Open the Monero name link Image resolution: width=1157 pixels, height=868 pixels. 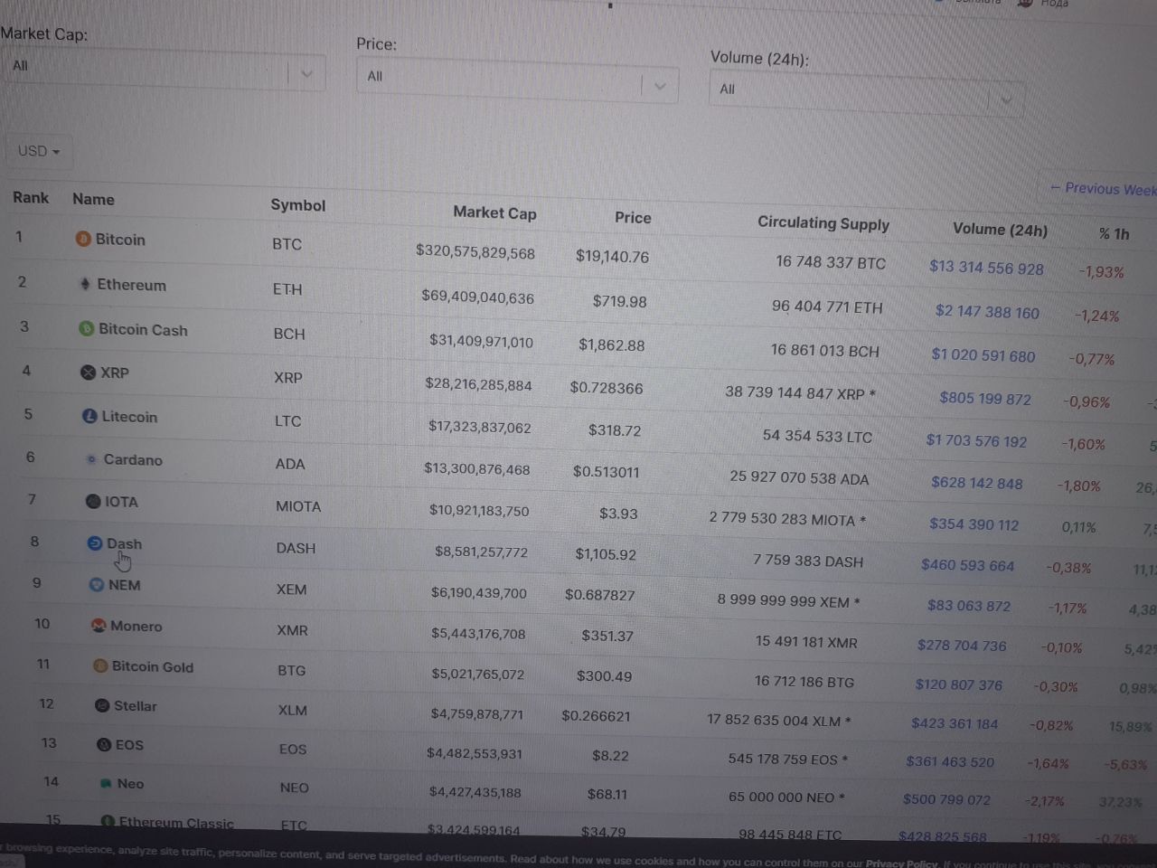point(136,626)
